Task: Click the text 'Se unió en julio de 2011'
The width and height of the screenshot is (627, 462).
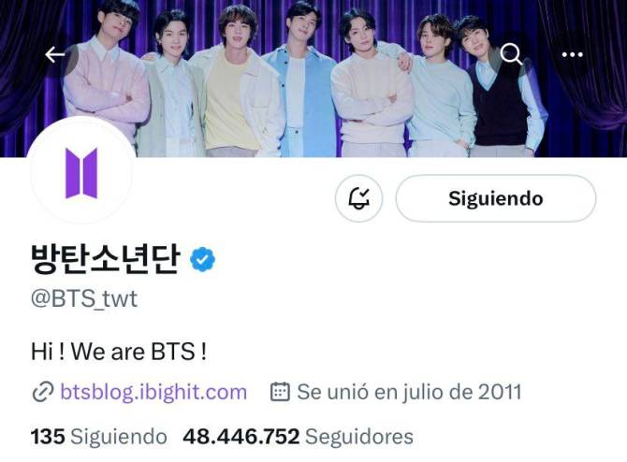Action: coord(409,392)
